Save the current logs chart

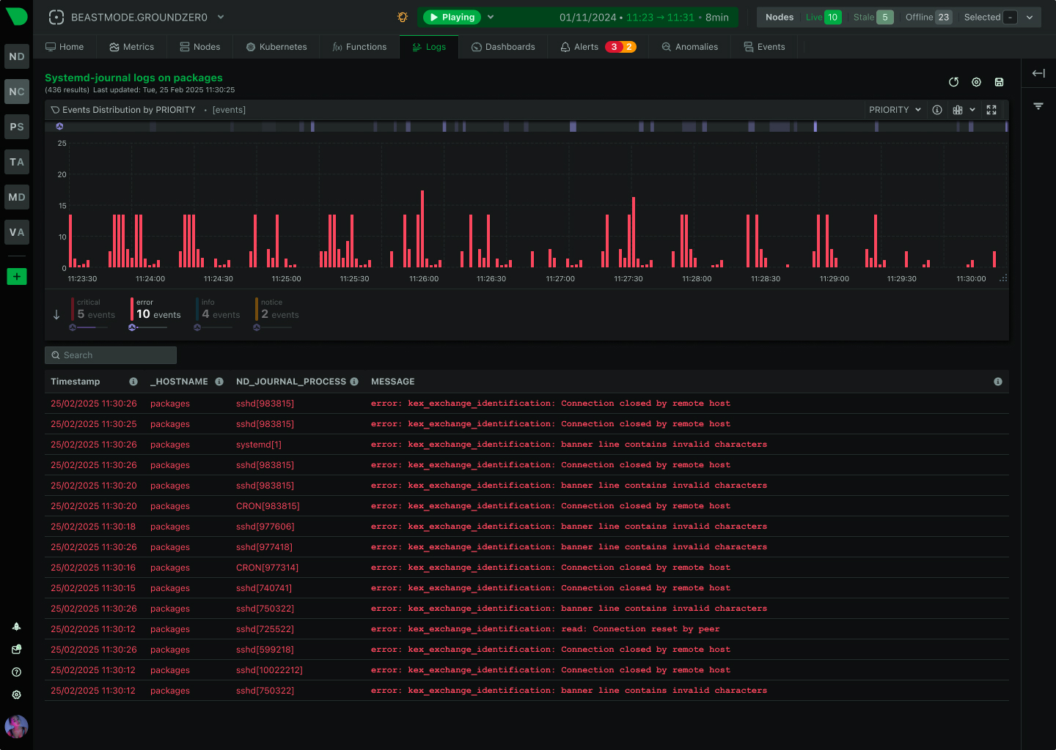pyautogui.click(x=999, y=82)
